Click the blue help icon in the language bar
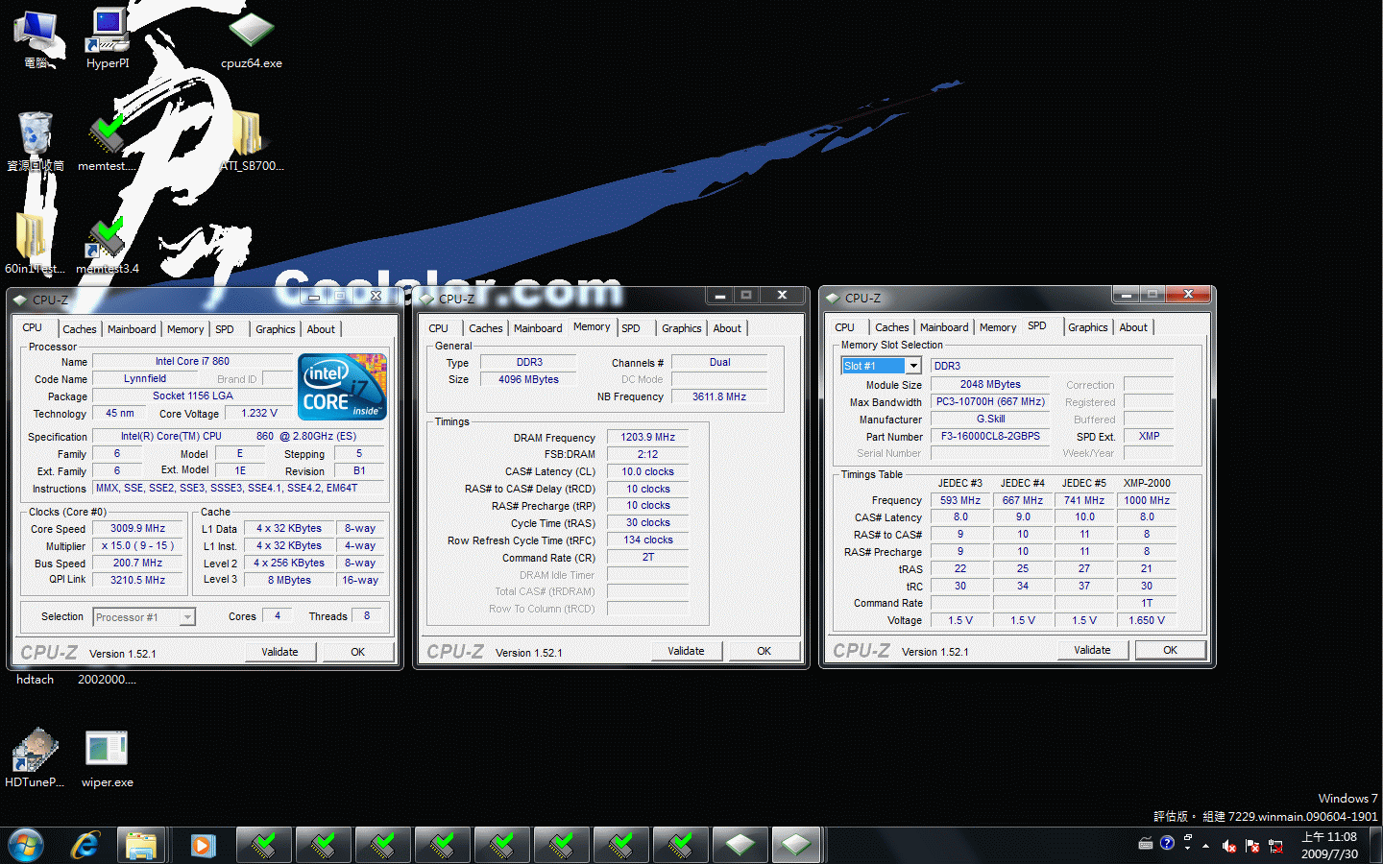The height and width of the screenshot is (864, 1383). 1167,843
